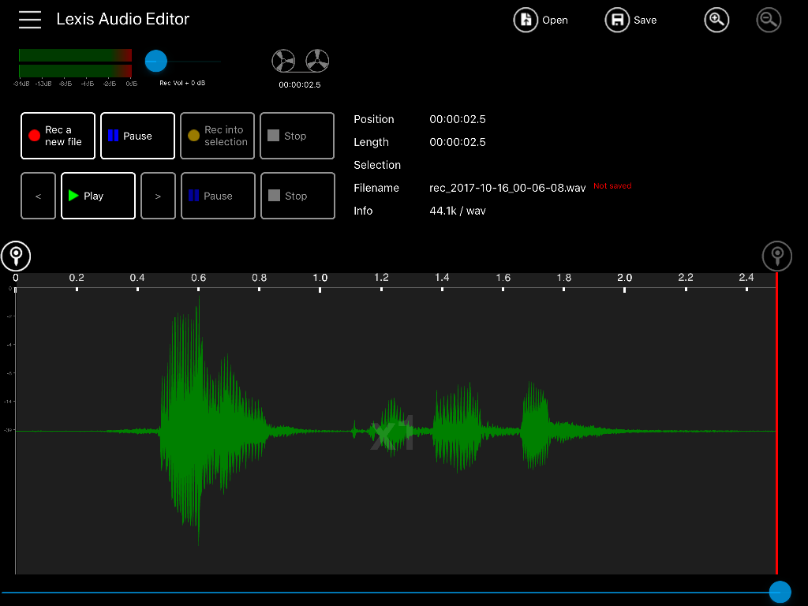
Task: Pause the recording
Action: pos(137,136)
